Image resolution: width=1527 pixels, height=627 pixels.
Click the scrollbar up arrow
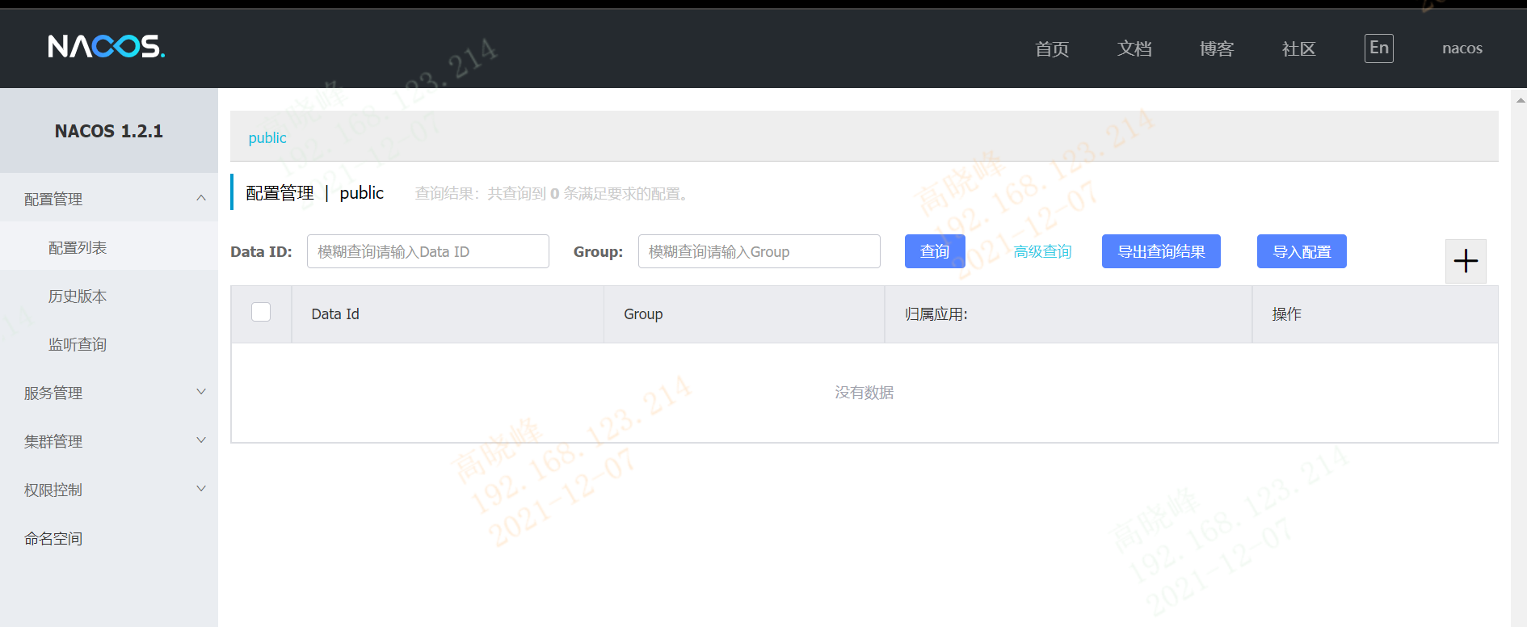pyautogui.click(x=1521, y=101)
